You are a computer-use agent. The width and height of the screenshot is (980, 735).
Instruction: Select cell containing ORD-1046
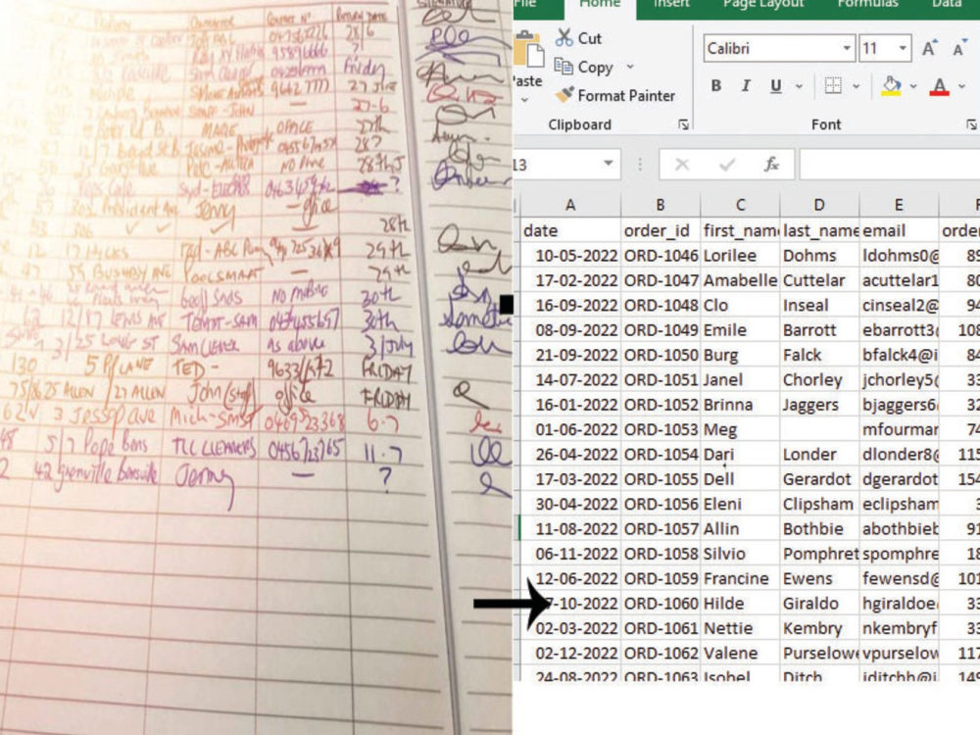660,256
